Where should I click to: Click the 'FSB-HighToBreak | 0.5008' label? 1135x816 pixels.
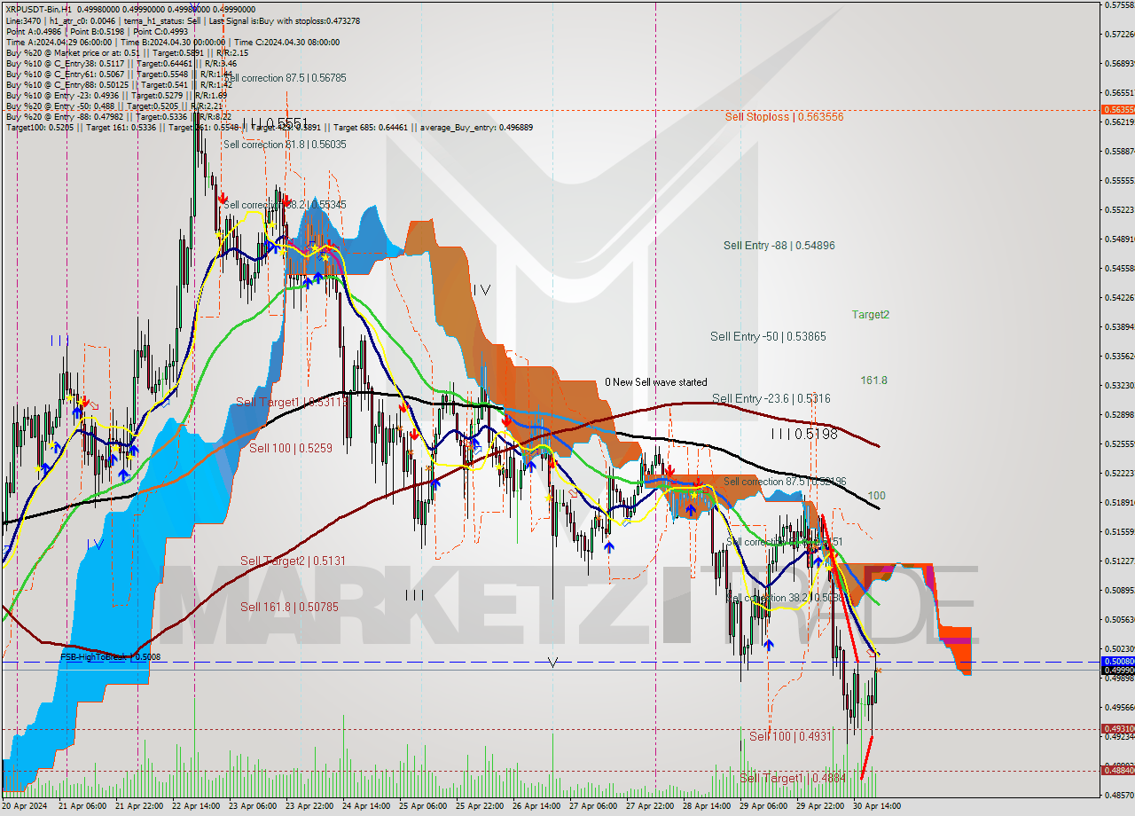click(x=110, y=657)
